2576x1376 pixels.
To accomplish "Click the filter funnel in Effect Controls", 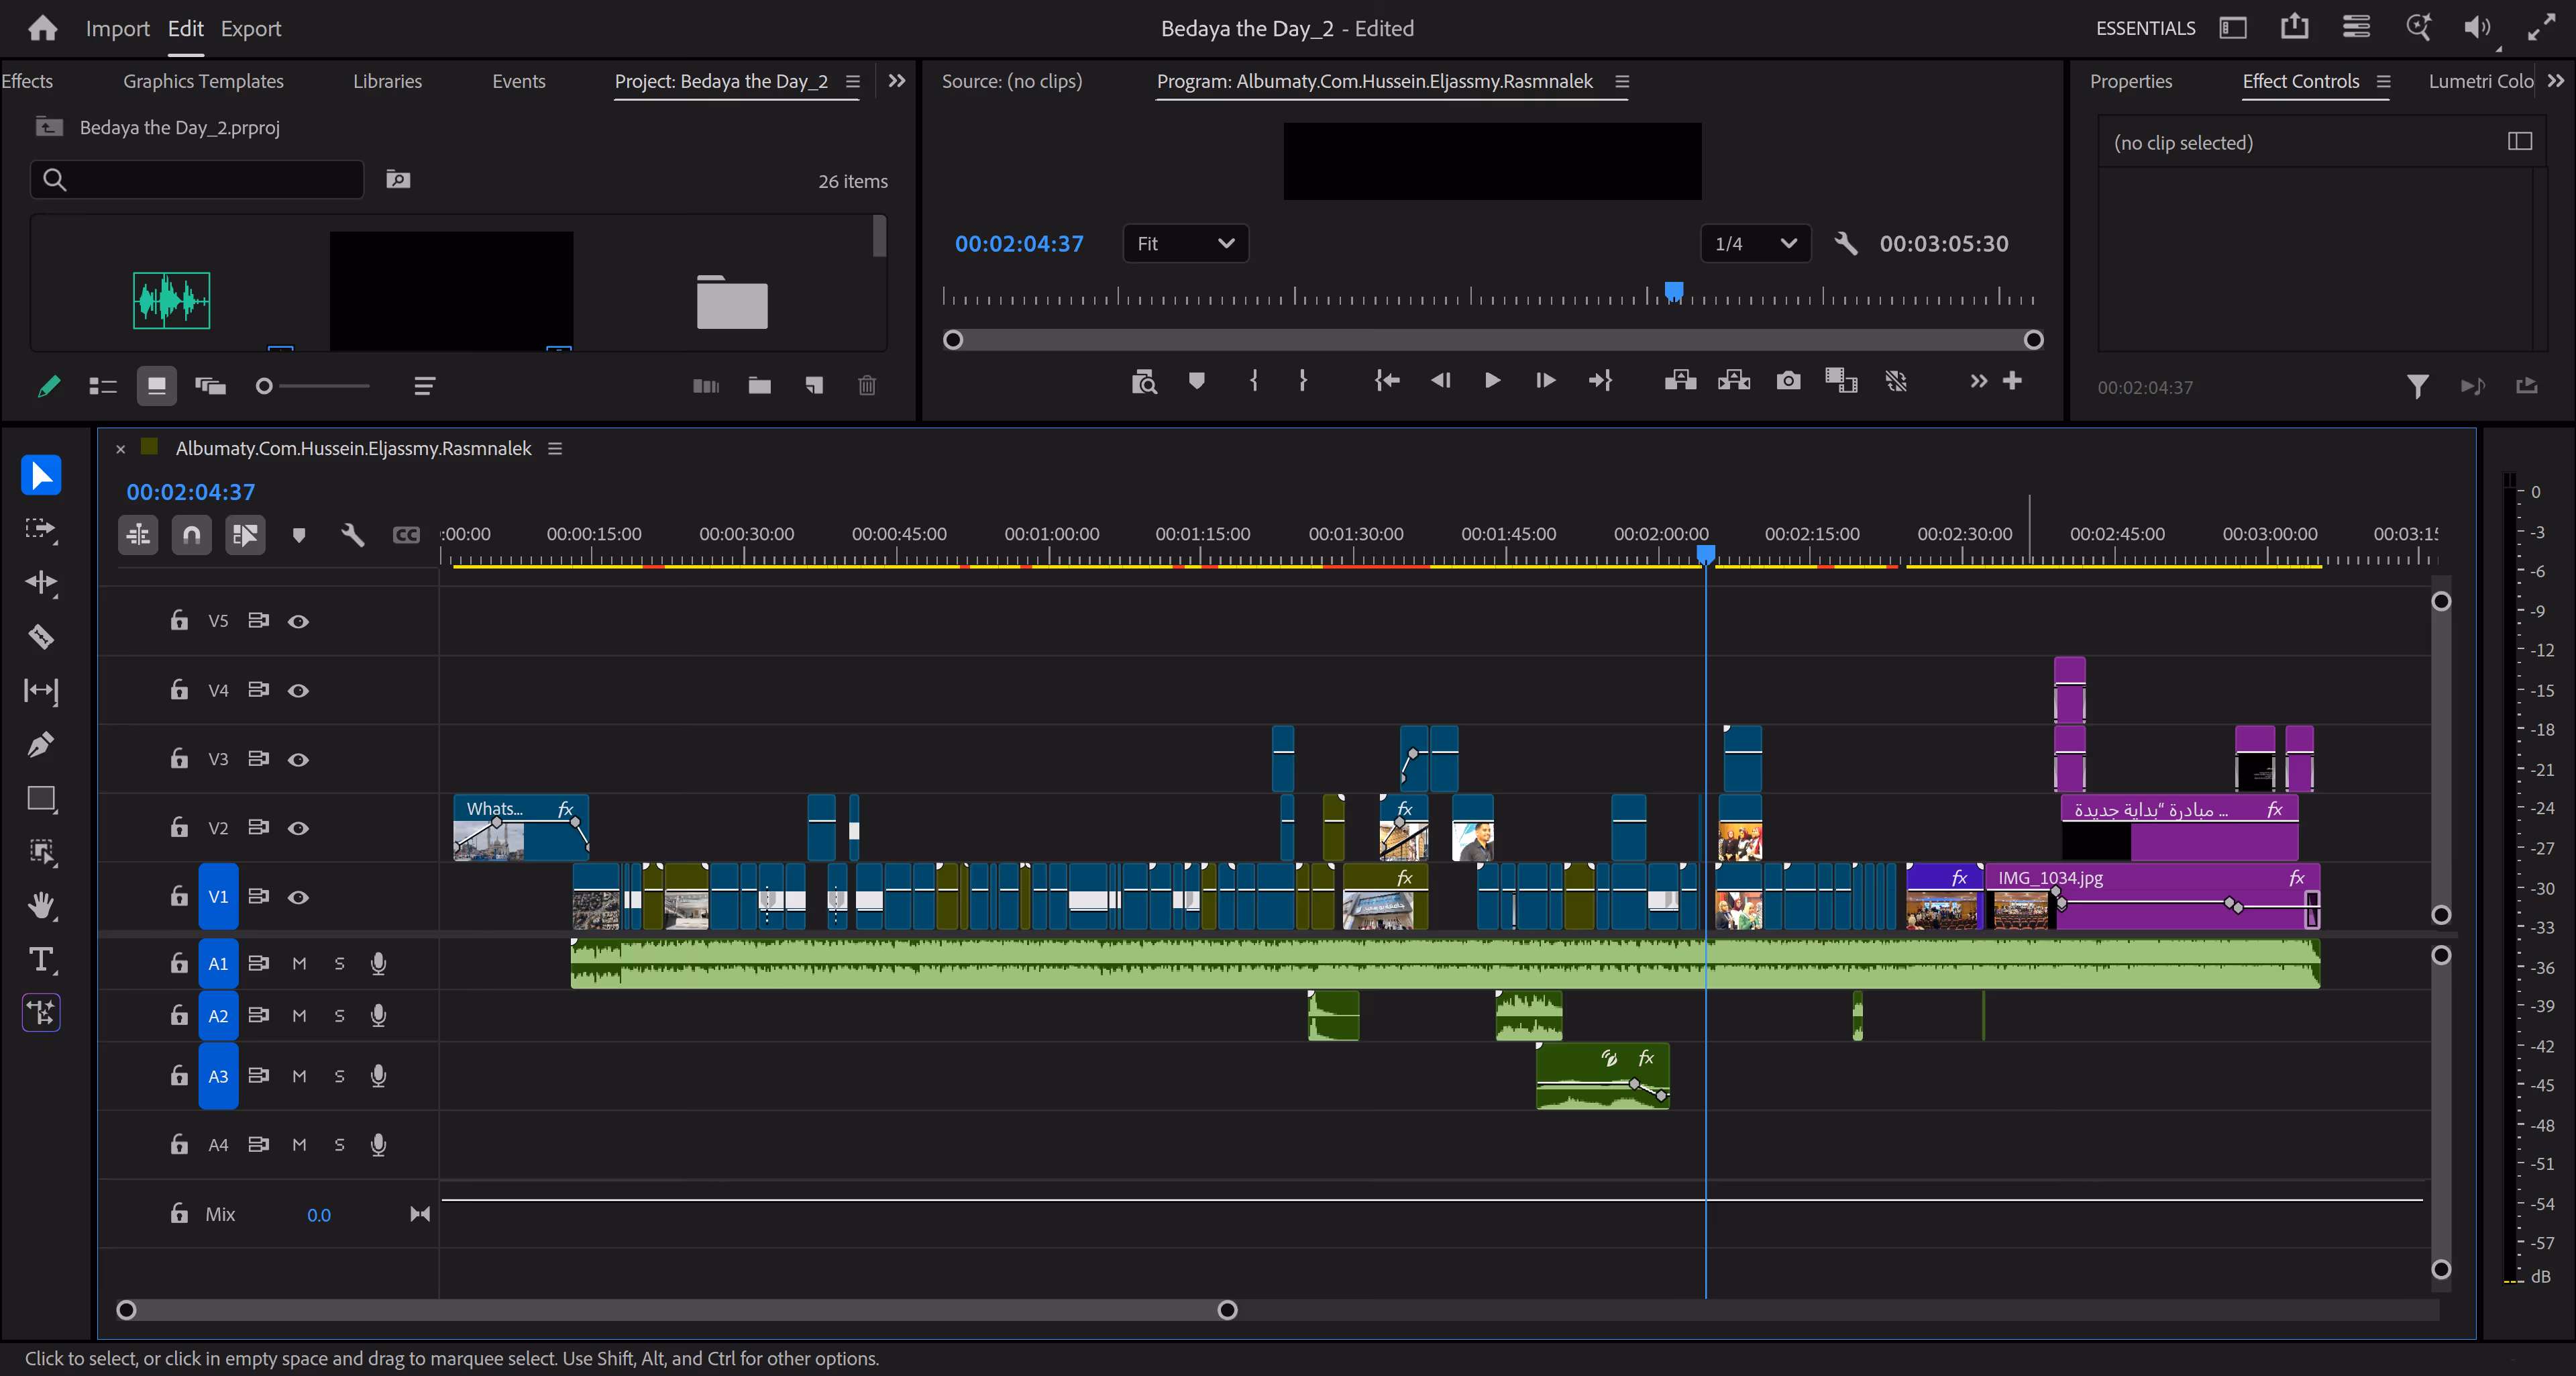I will [x=2417, y=386].
